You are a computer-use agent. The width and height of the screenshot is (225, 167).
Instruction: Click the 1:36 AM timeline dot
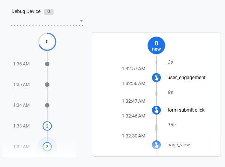(x=47, y=64)
